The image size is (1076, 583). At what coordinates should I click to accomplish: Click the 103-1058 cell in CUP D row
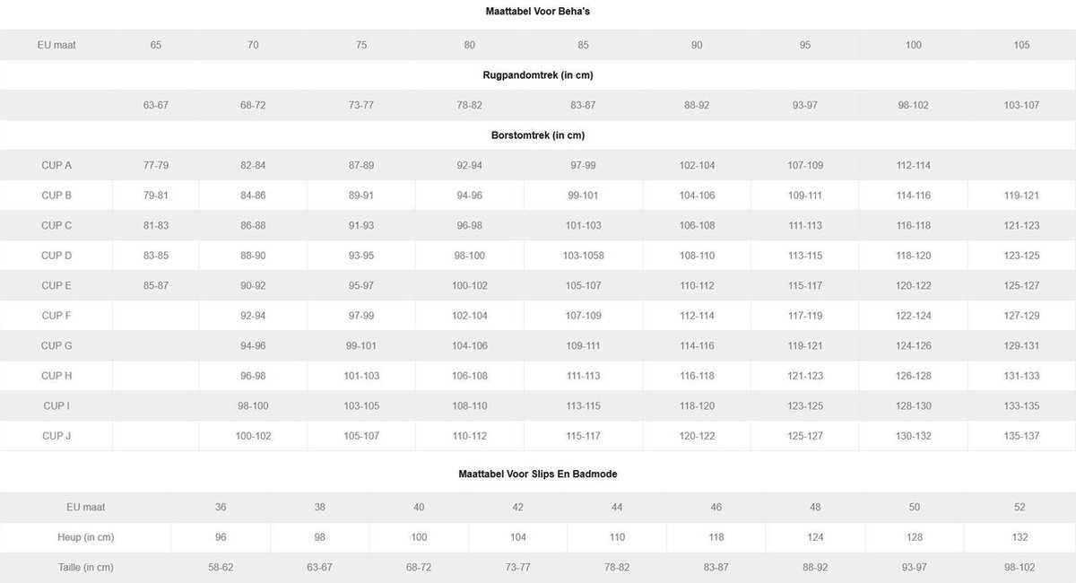583,256
